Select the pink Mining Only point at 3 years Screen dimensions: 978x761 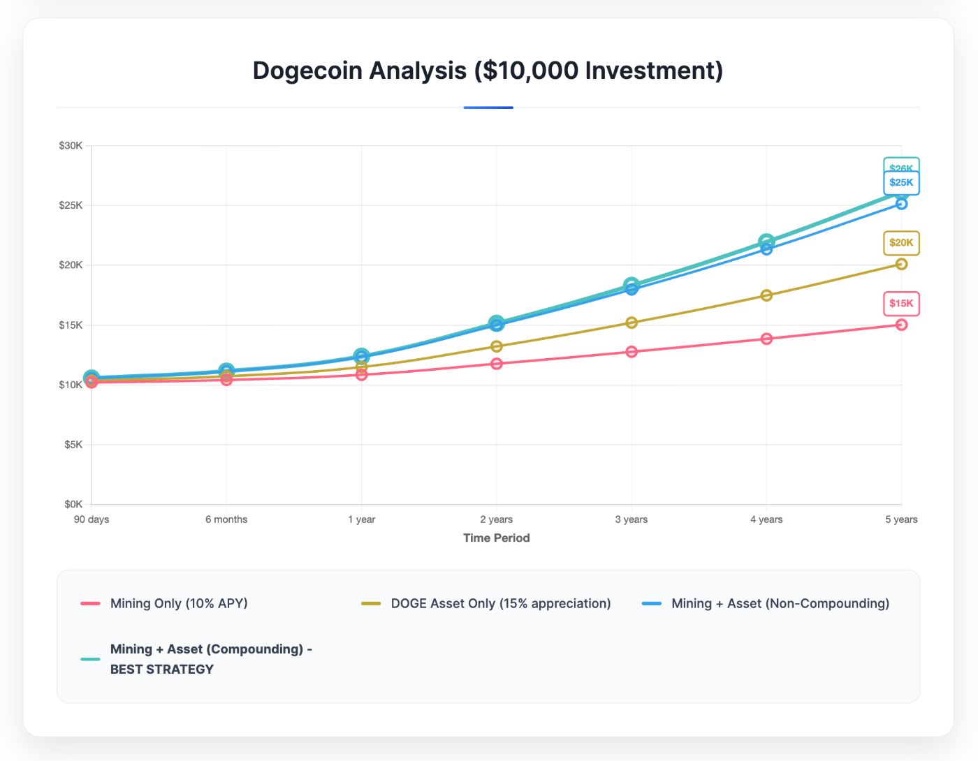(x=632, y=352)
